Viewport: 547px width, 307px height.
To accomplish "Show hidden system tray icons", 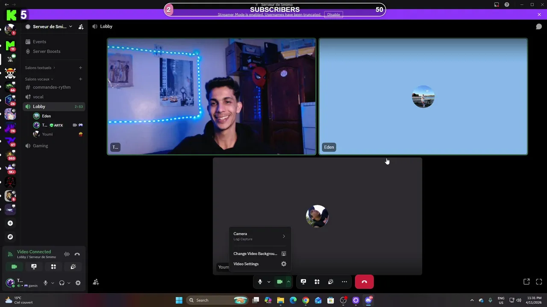I will (472, 300).
